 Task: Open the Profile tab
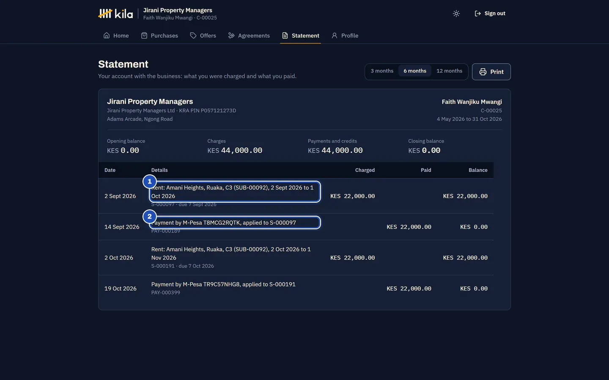coord(345,35)
